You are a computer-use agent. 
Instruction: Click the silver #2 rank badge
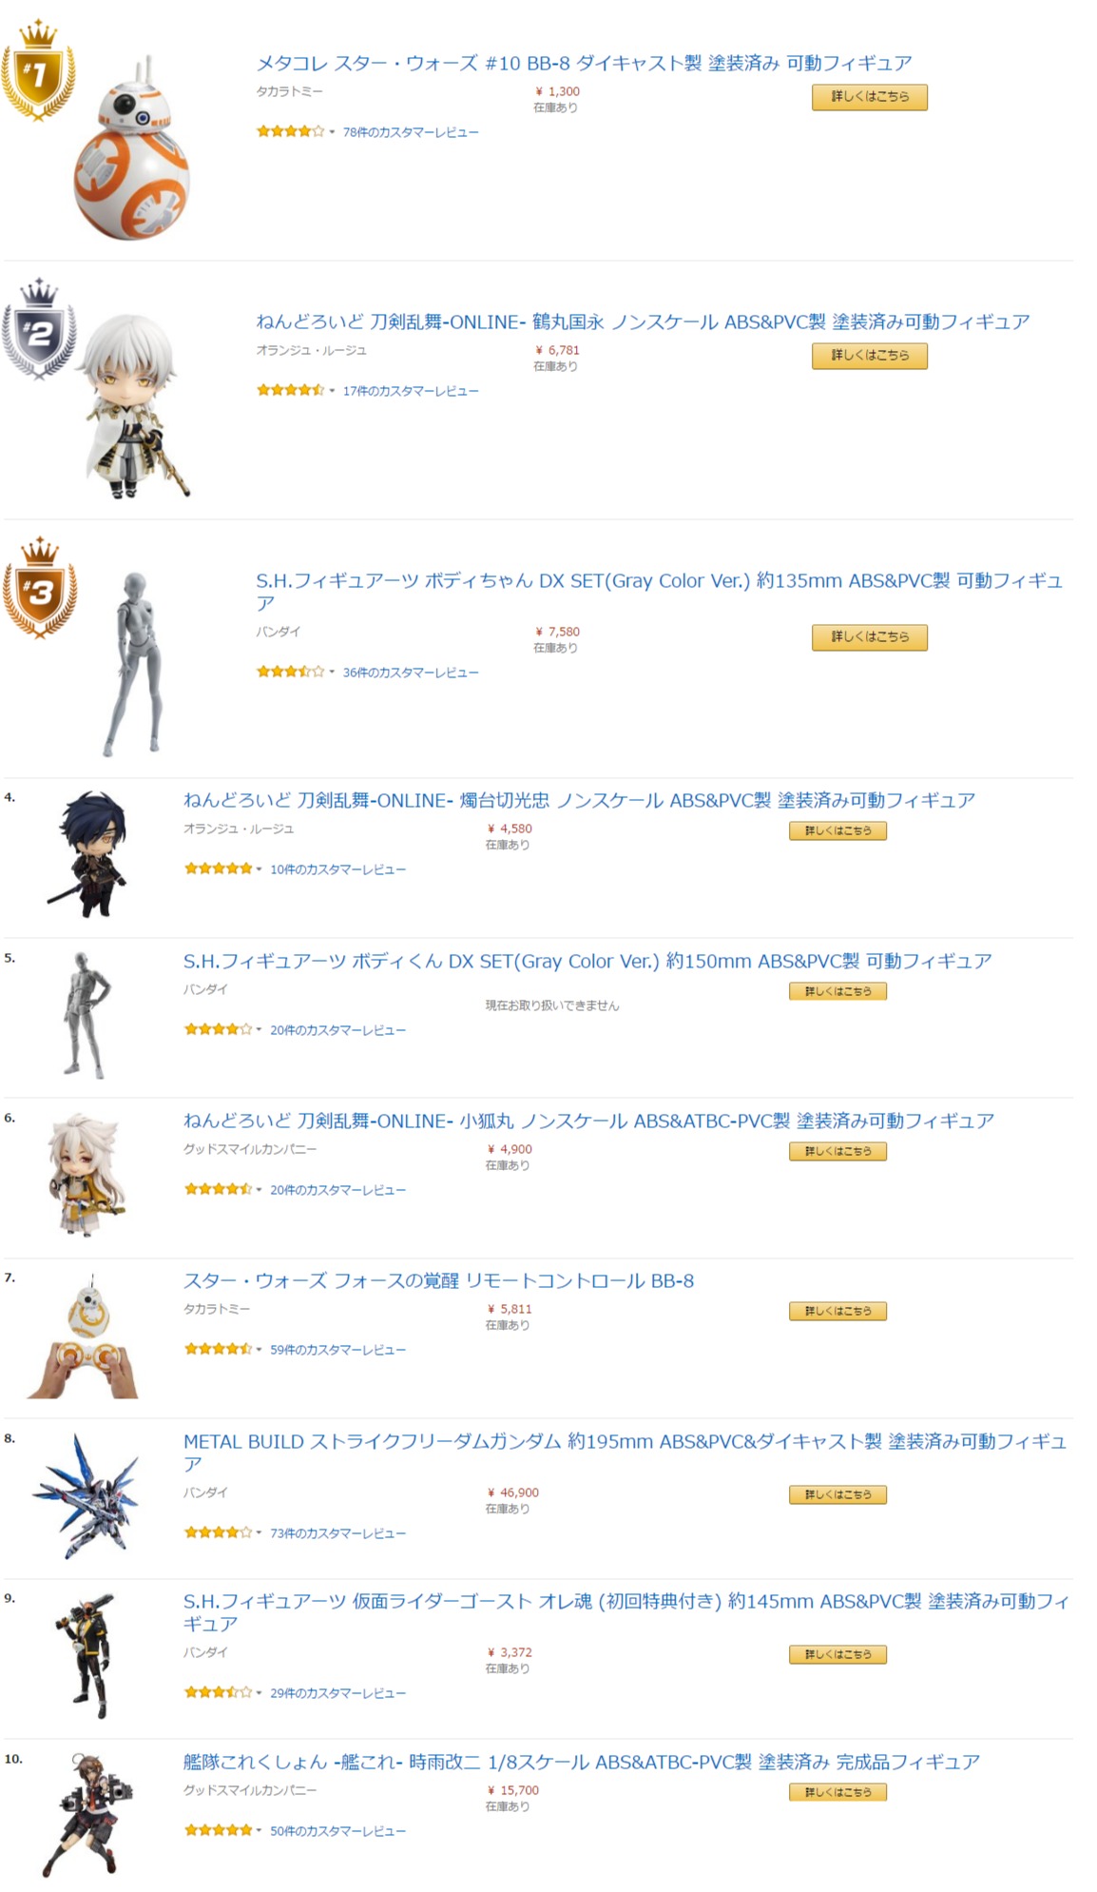point(38,329)
